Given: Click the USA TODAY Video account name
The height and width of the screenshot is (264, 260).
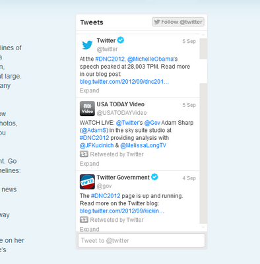Looking at the screenshot, I should tap(121, 104).
